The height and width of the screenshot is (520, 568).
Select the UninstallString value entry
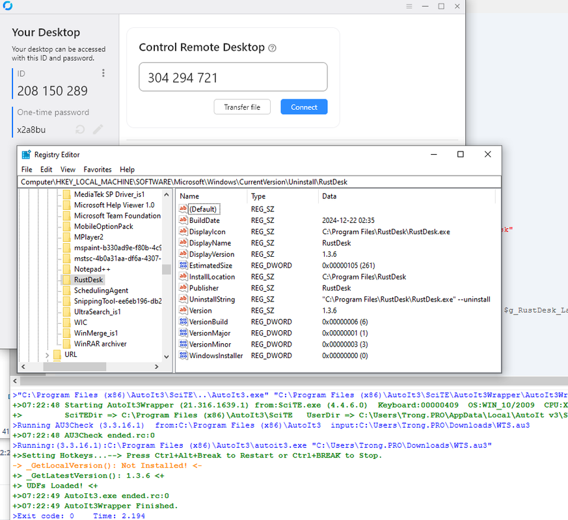[x=212, y=299]
